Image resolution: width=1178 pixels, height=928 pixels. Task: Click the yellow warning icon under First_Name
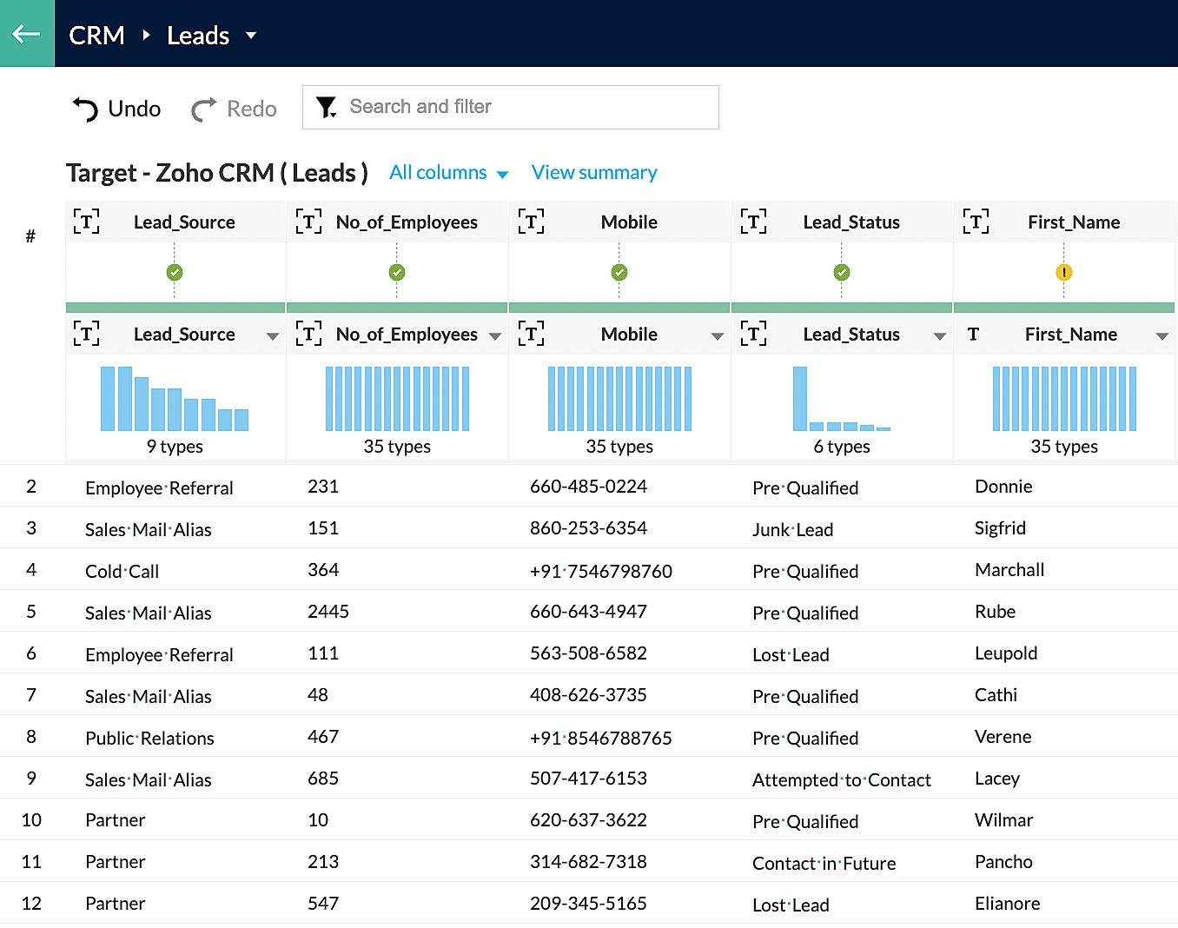pos(1063,273)
